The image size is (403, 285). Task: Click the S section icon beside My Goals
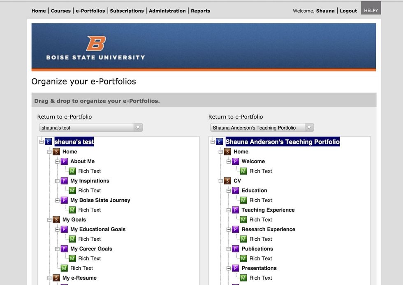[x=56, y=220]
